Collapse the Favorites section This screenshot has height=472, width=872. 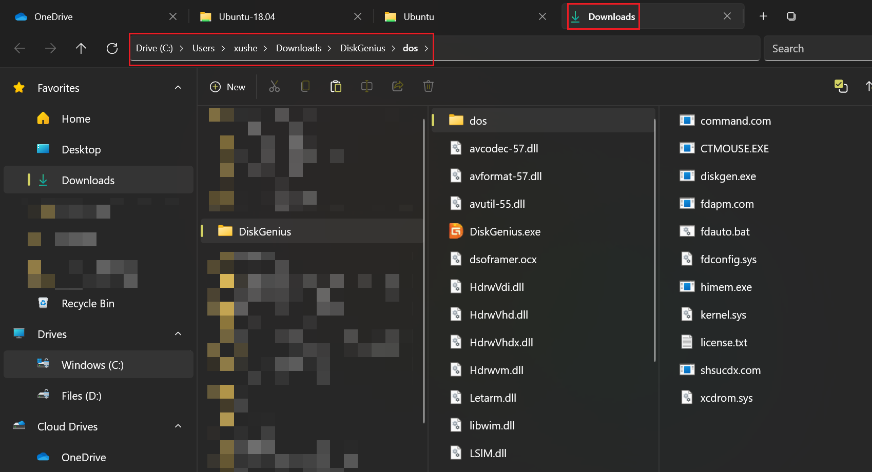point(178,88)
